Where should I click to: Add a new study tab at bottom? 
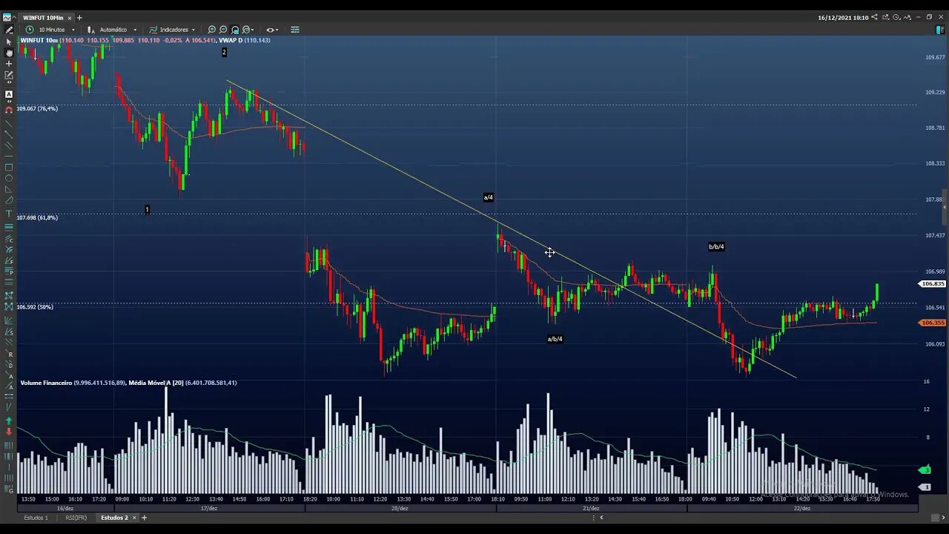point(144,518)
